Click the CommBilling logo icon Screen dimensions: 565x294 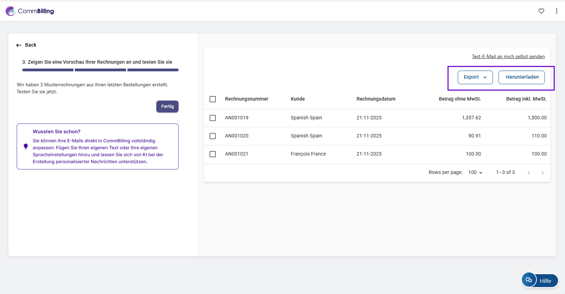click(10, 11)
